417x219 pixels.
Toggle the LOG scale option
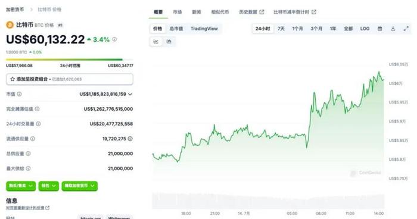pyautogui.click(x=365, y=29)
